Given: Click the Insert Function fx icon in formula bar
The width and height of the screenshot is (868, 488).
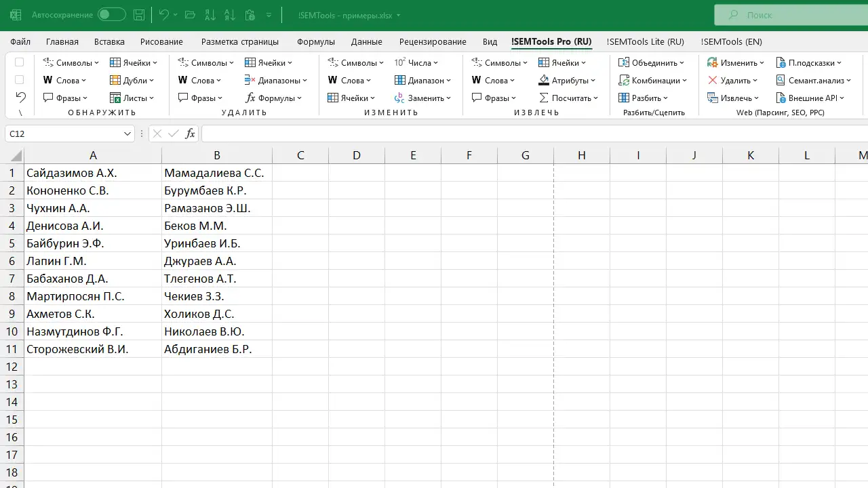Looking at the screenshot, I should pos(191,134).
